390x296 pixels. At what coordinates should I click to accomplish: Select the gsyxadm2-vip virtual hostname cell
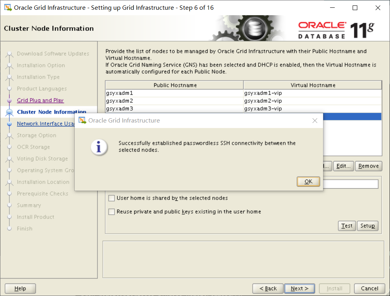point(313,101)
